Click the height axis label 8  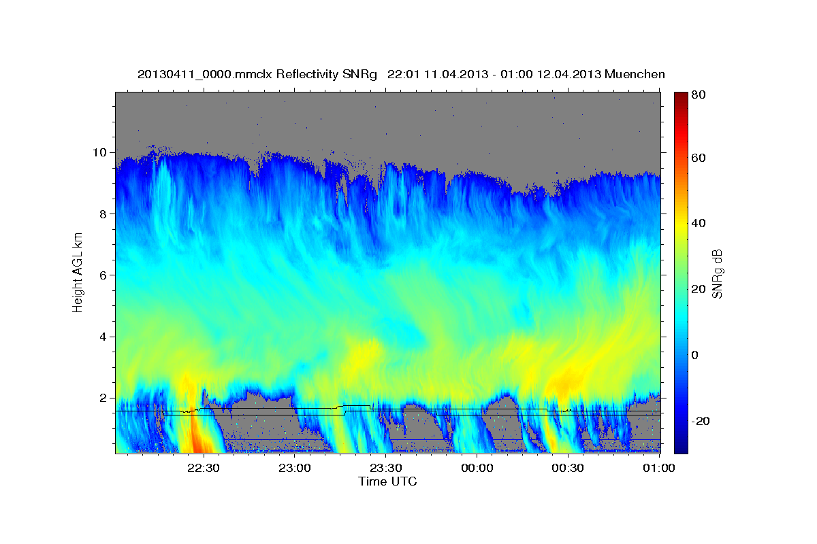105,214
